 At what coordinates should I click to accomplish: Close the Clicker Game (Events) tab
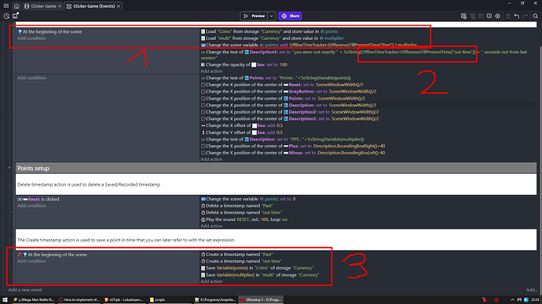click(119, 6)
